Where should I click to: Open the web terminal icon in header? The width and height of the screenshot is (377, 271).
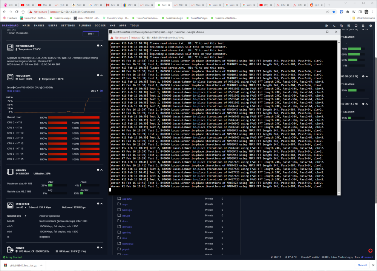point(334,26)
